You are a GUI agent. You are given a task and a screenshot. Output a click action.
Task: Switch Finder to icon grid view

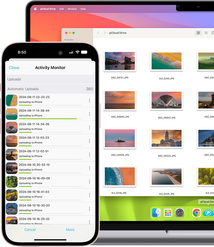tap(198, 33)
